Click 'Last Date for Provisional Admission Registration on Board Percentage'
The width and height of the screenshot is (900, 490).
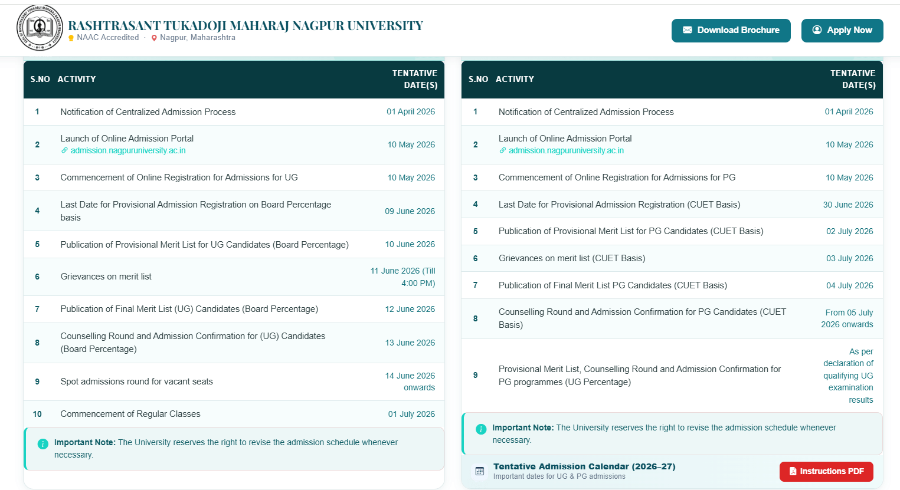[x=196, y=211]
